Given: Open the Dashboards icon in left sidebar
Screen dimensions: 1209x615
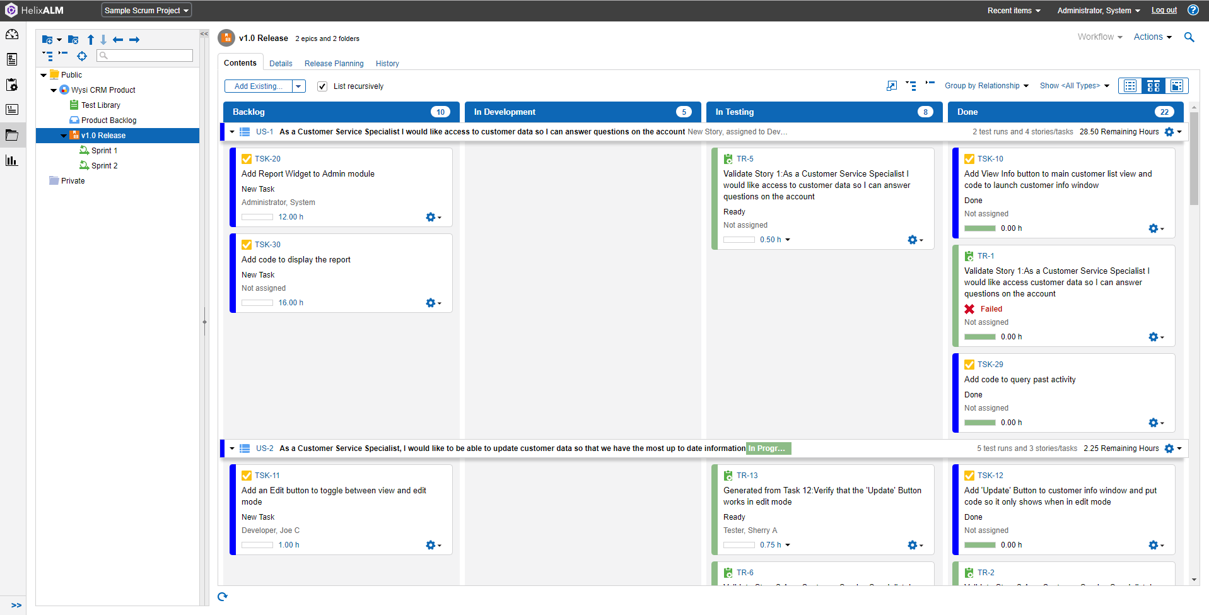Looking at the screenshot, I should pyautogui.click(x=12, y=35).
